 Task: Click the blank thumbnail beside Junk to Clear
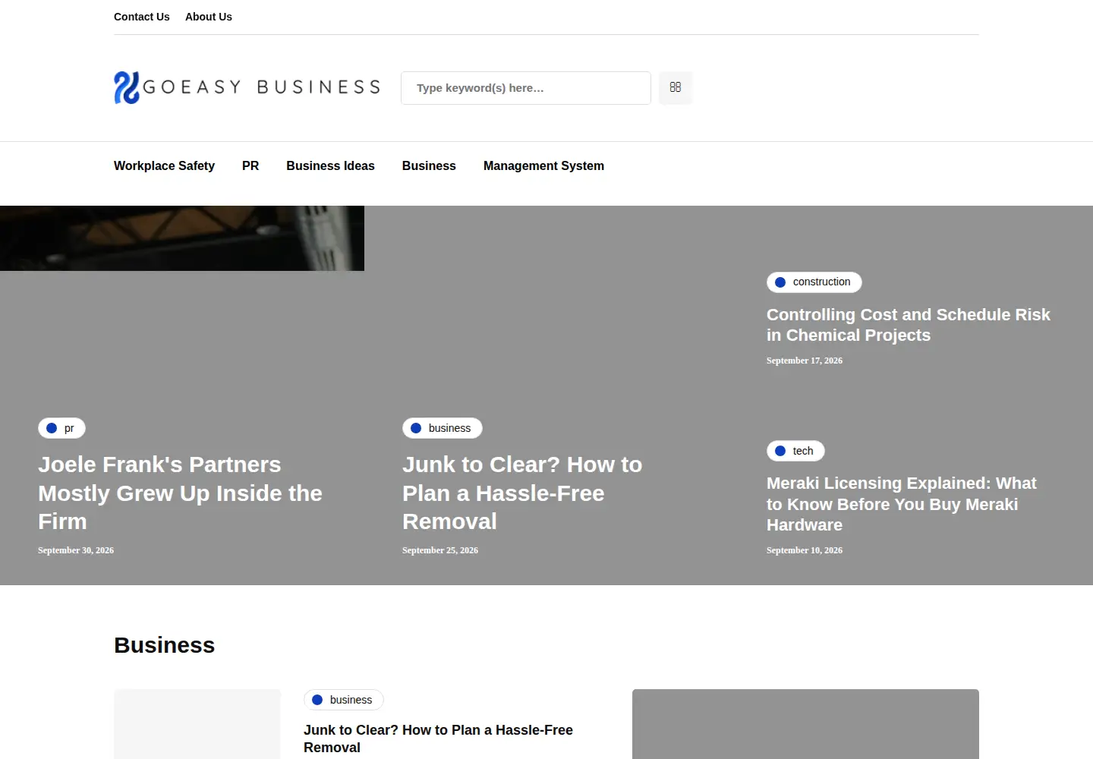tap(197, 724)
